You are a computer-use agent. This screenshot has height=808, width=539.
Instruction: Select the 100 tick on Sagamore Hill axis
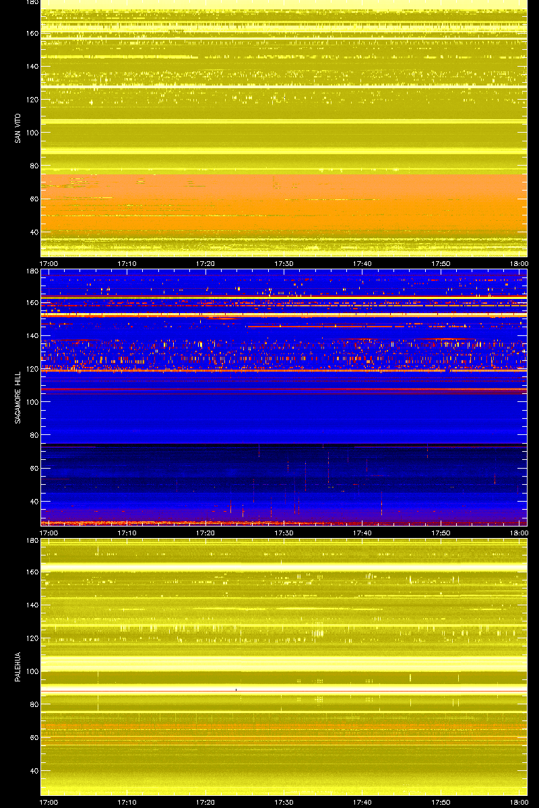click(32, 402)
